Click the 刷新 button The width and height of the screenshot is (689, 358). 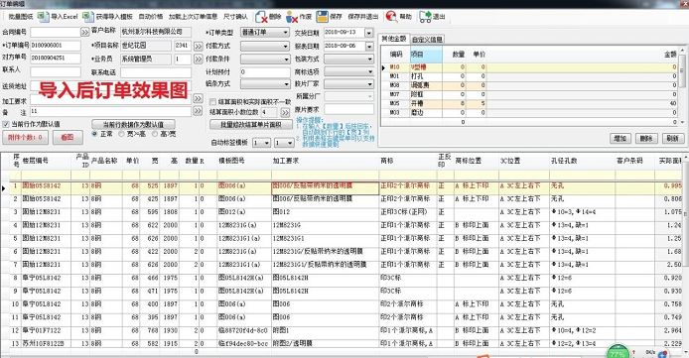pos(673,138)
